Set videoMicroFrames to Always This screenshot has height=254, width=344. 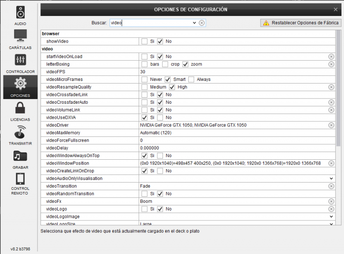[x=191, y=79]
